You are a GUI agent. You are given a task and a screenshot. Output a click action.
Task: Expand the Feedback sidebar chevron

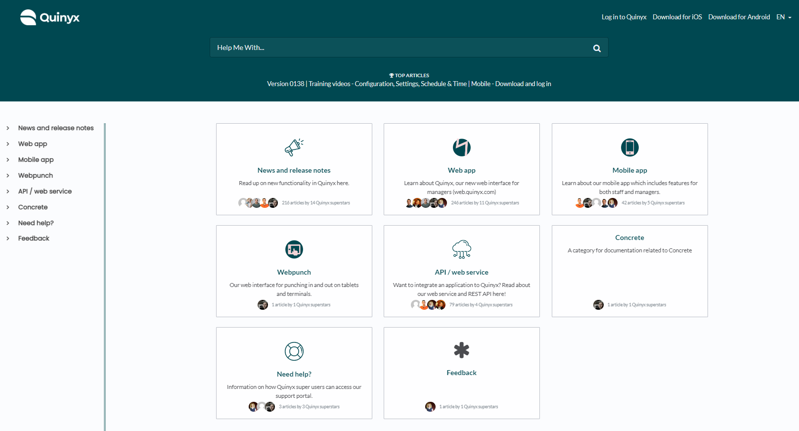click(x=8, y=239)
